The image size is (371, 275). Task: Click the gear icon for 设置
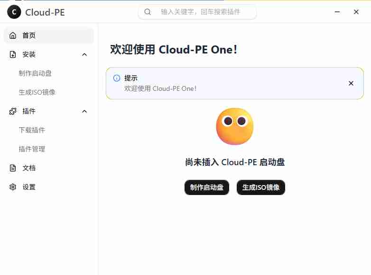point(13,187)
